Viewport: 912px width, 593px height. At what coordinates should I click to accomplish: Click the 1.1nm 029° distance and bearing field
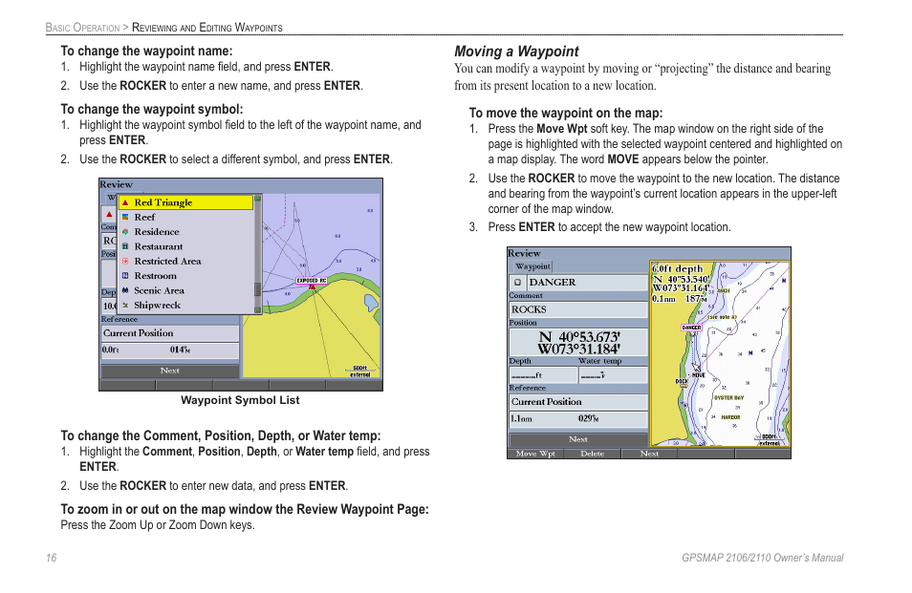[x=578, y=419]
